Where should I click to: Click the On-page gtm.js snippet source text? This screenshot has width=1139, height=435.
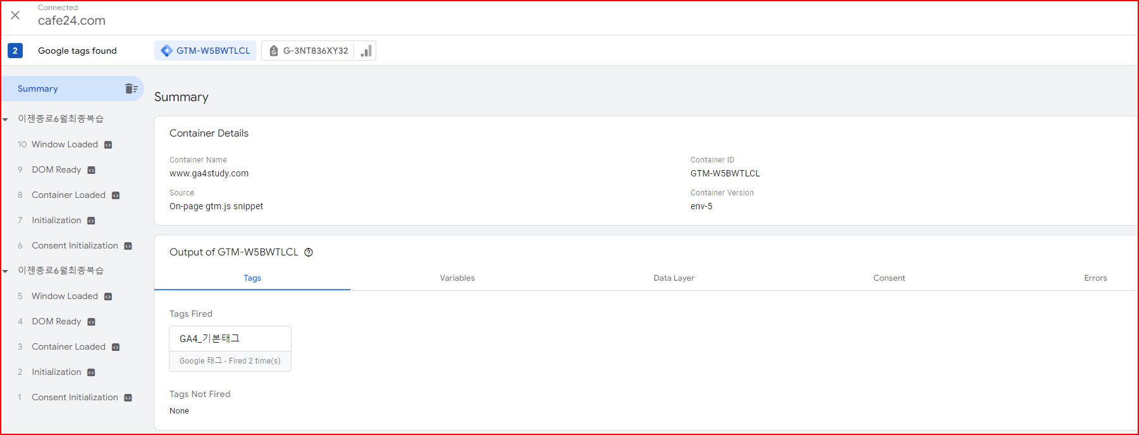point(216,206)
